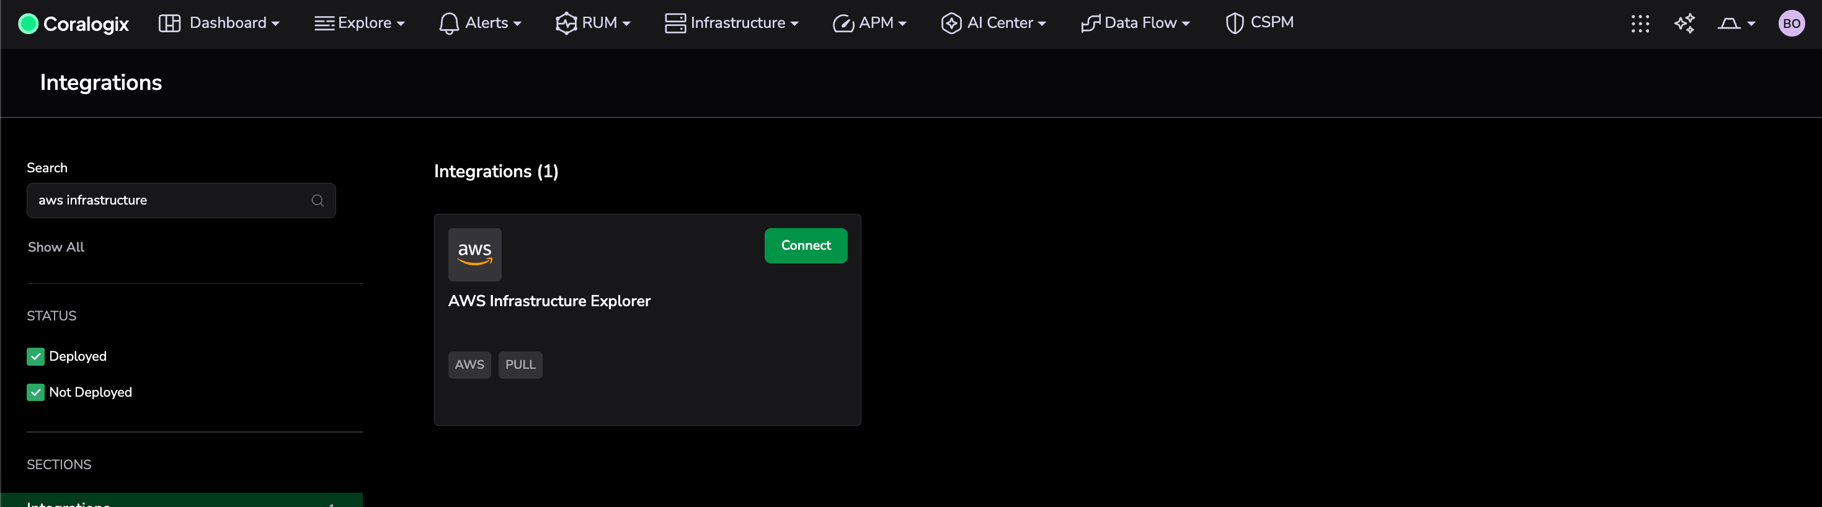
Task: Click the STATUS filter heading
Action: pos(51,316)
